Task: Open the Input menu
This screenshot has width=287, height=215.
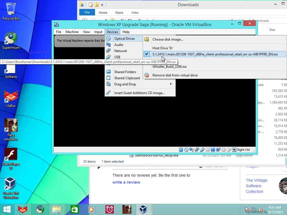Action: pos(98,32)
